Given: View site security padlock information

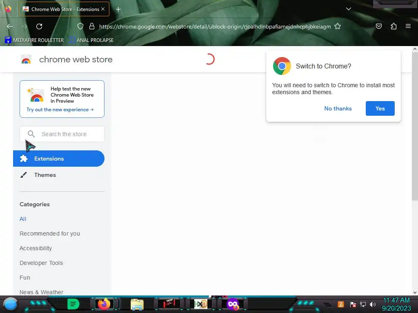Looking at the screenshot, I should click(x=92, y=26).
